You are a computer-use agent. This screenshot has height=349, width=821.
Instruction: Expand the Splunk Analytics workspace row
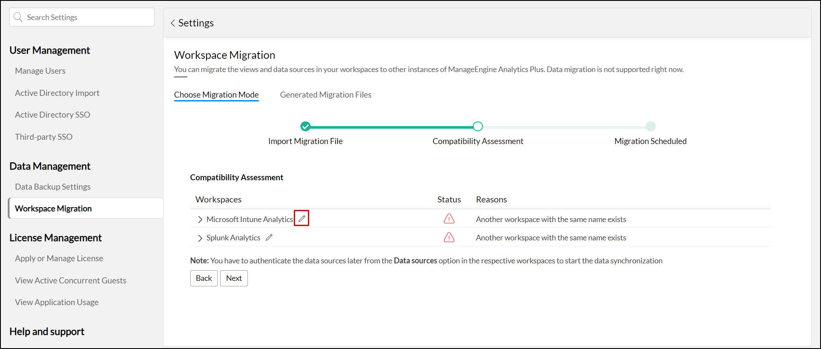[200, 238]
